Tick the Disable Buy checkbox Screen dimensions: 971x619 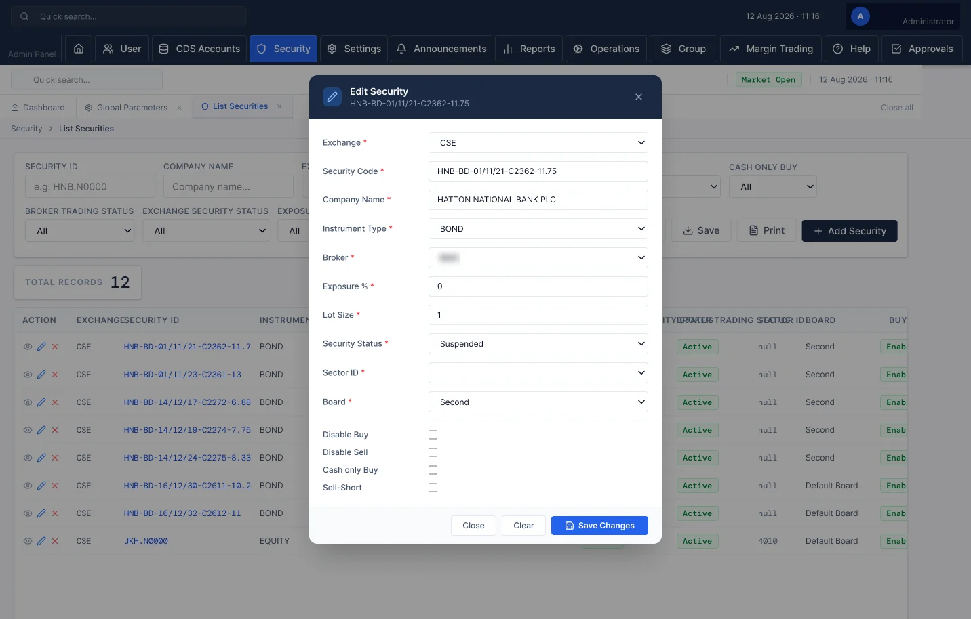pyautogui.click(x=433, y=435)
